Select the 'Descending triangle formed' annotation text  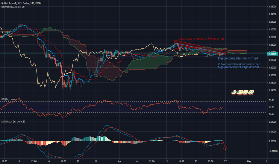pyautogui.click(x=238, y=58)
